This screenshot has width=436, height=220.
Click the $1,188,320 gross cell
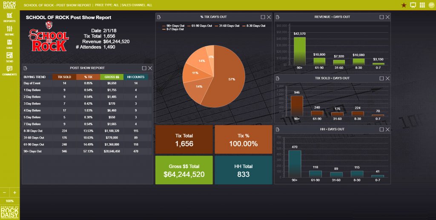tap(112, 131)
